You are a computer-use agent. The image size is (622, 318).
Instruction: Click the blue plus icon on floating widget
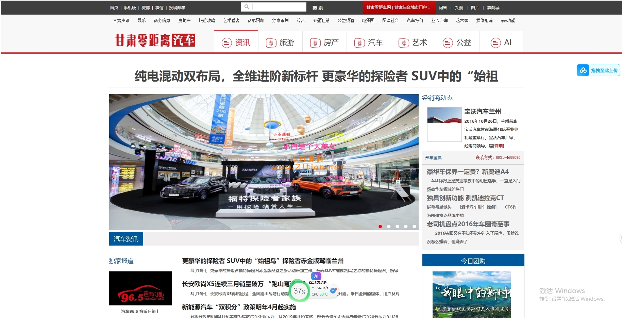pos(333,291)
